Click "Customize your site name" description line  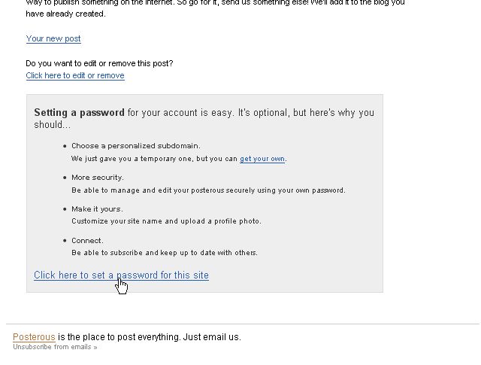click(166, 221)
